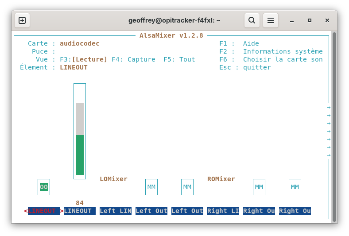This screenshot has width=349, height=236.
Task: Toggle the last Right Ou MM mute box
Action: pos(295,187)
